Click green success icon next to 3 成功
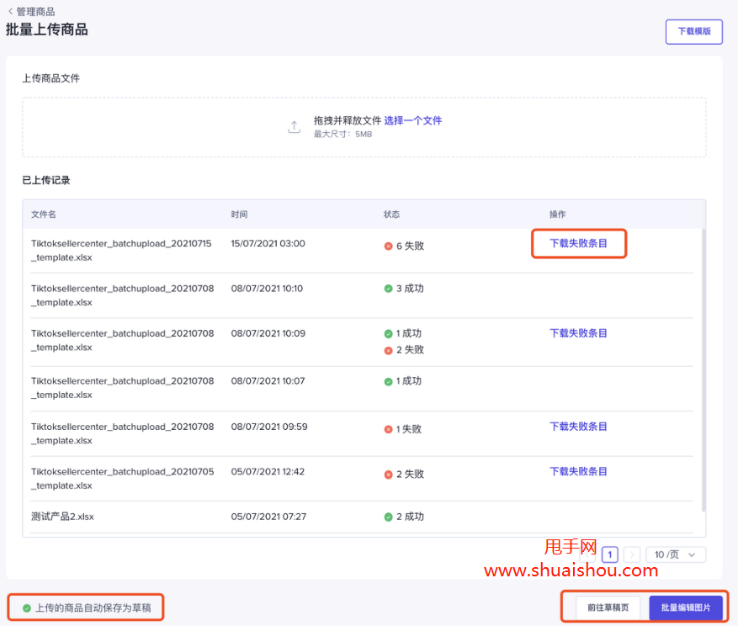 click(388, 289)
